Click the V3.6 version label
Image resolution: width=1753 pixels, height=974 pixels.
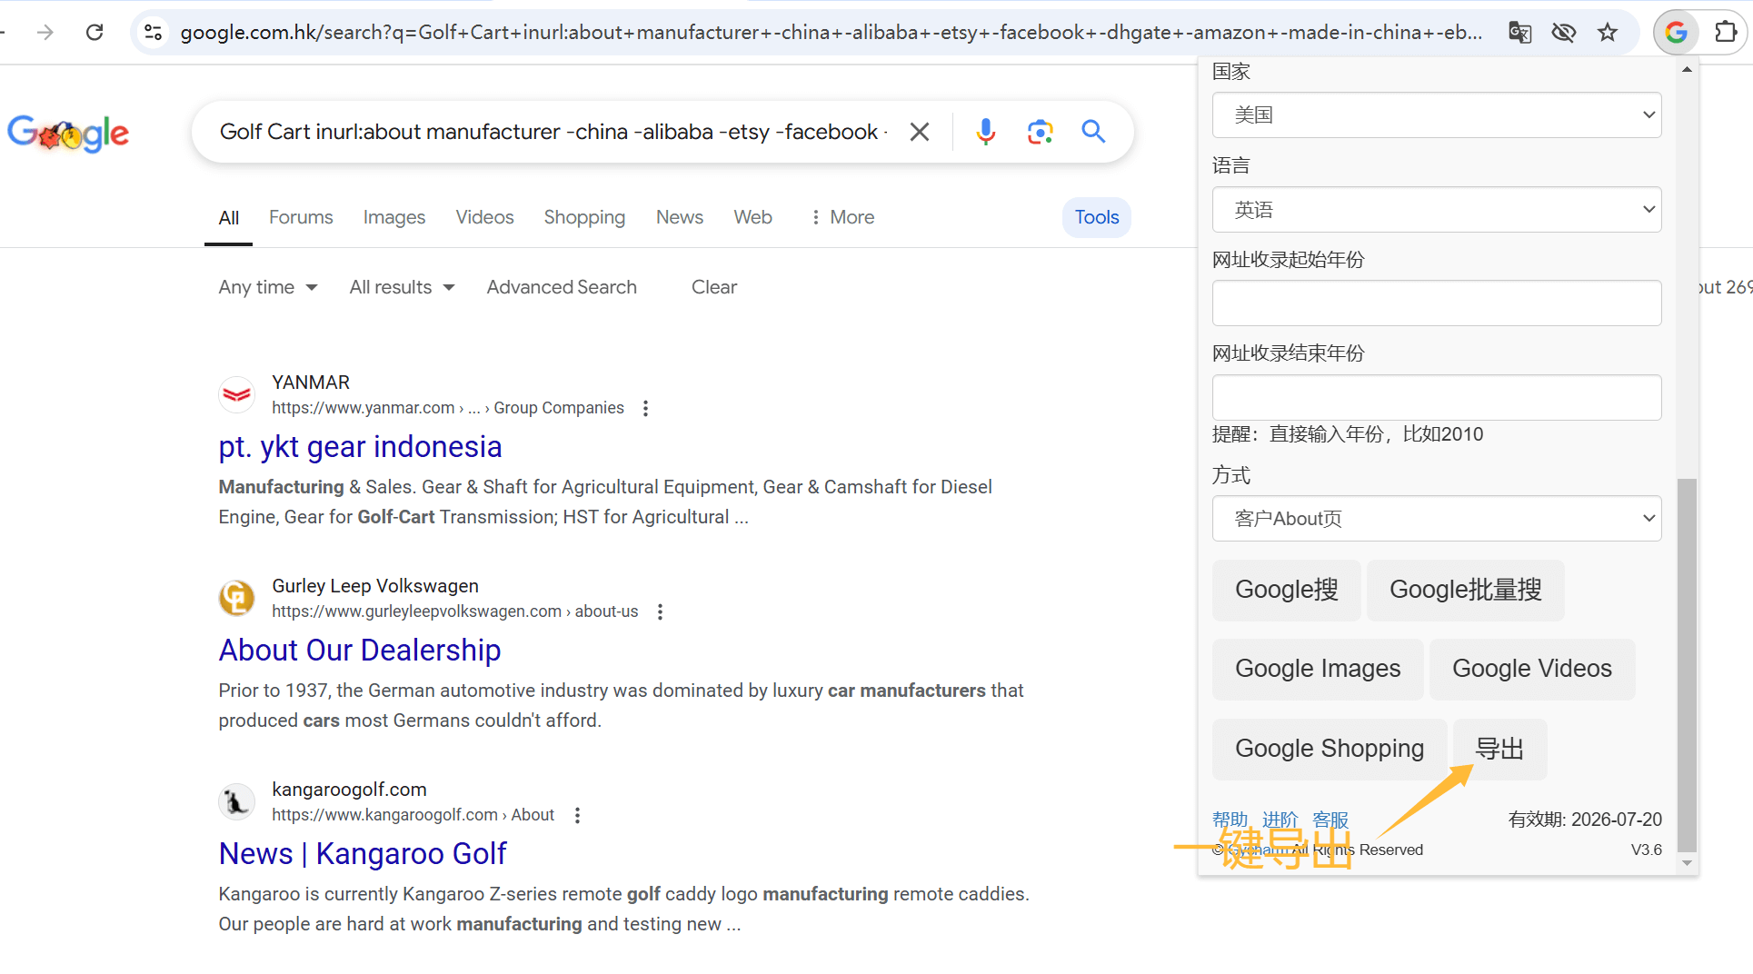coord(1646,850)
